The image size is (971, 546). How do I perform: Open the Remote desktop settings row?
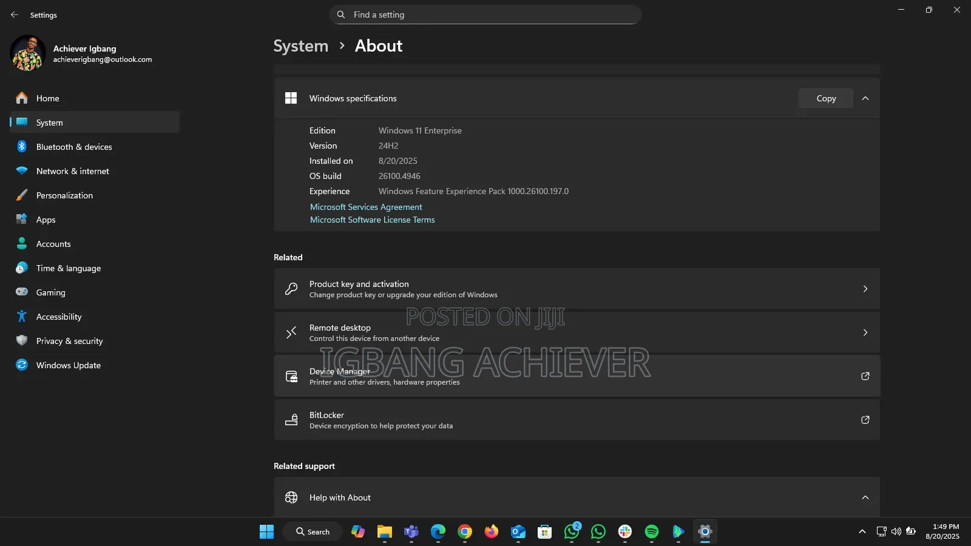click(x=577, y=332)
